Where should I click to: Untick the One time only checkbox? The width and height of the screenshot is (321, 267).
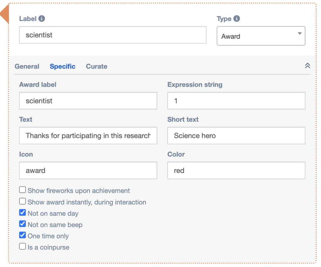click(23, 235)
